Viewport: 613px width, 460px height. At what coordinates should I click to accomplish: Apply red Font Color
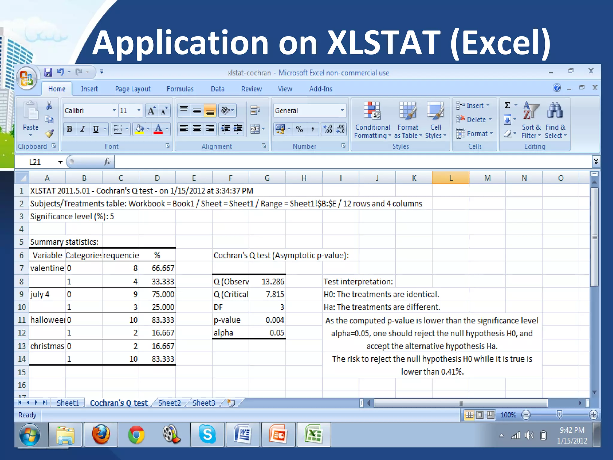(x=158, y=129)
